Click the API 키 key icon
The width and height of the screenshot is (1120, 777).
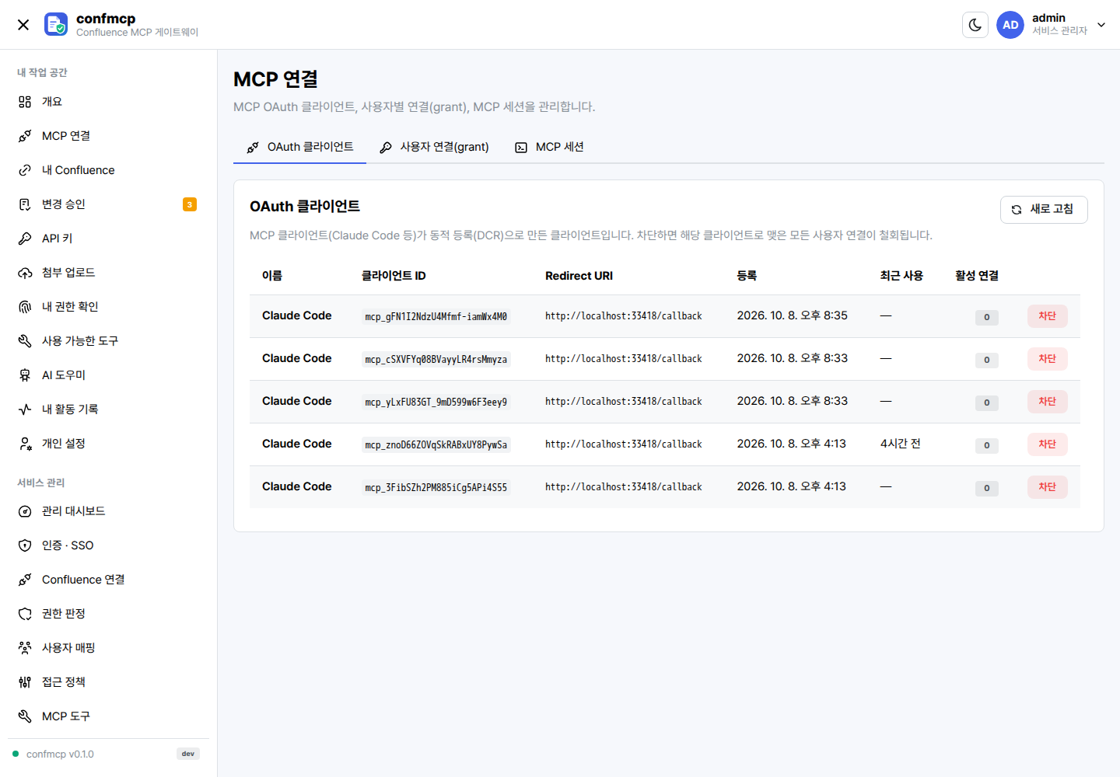pyautogui.click(x=25, y=239)
